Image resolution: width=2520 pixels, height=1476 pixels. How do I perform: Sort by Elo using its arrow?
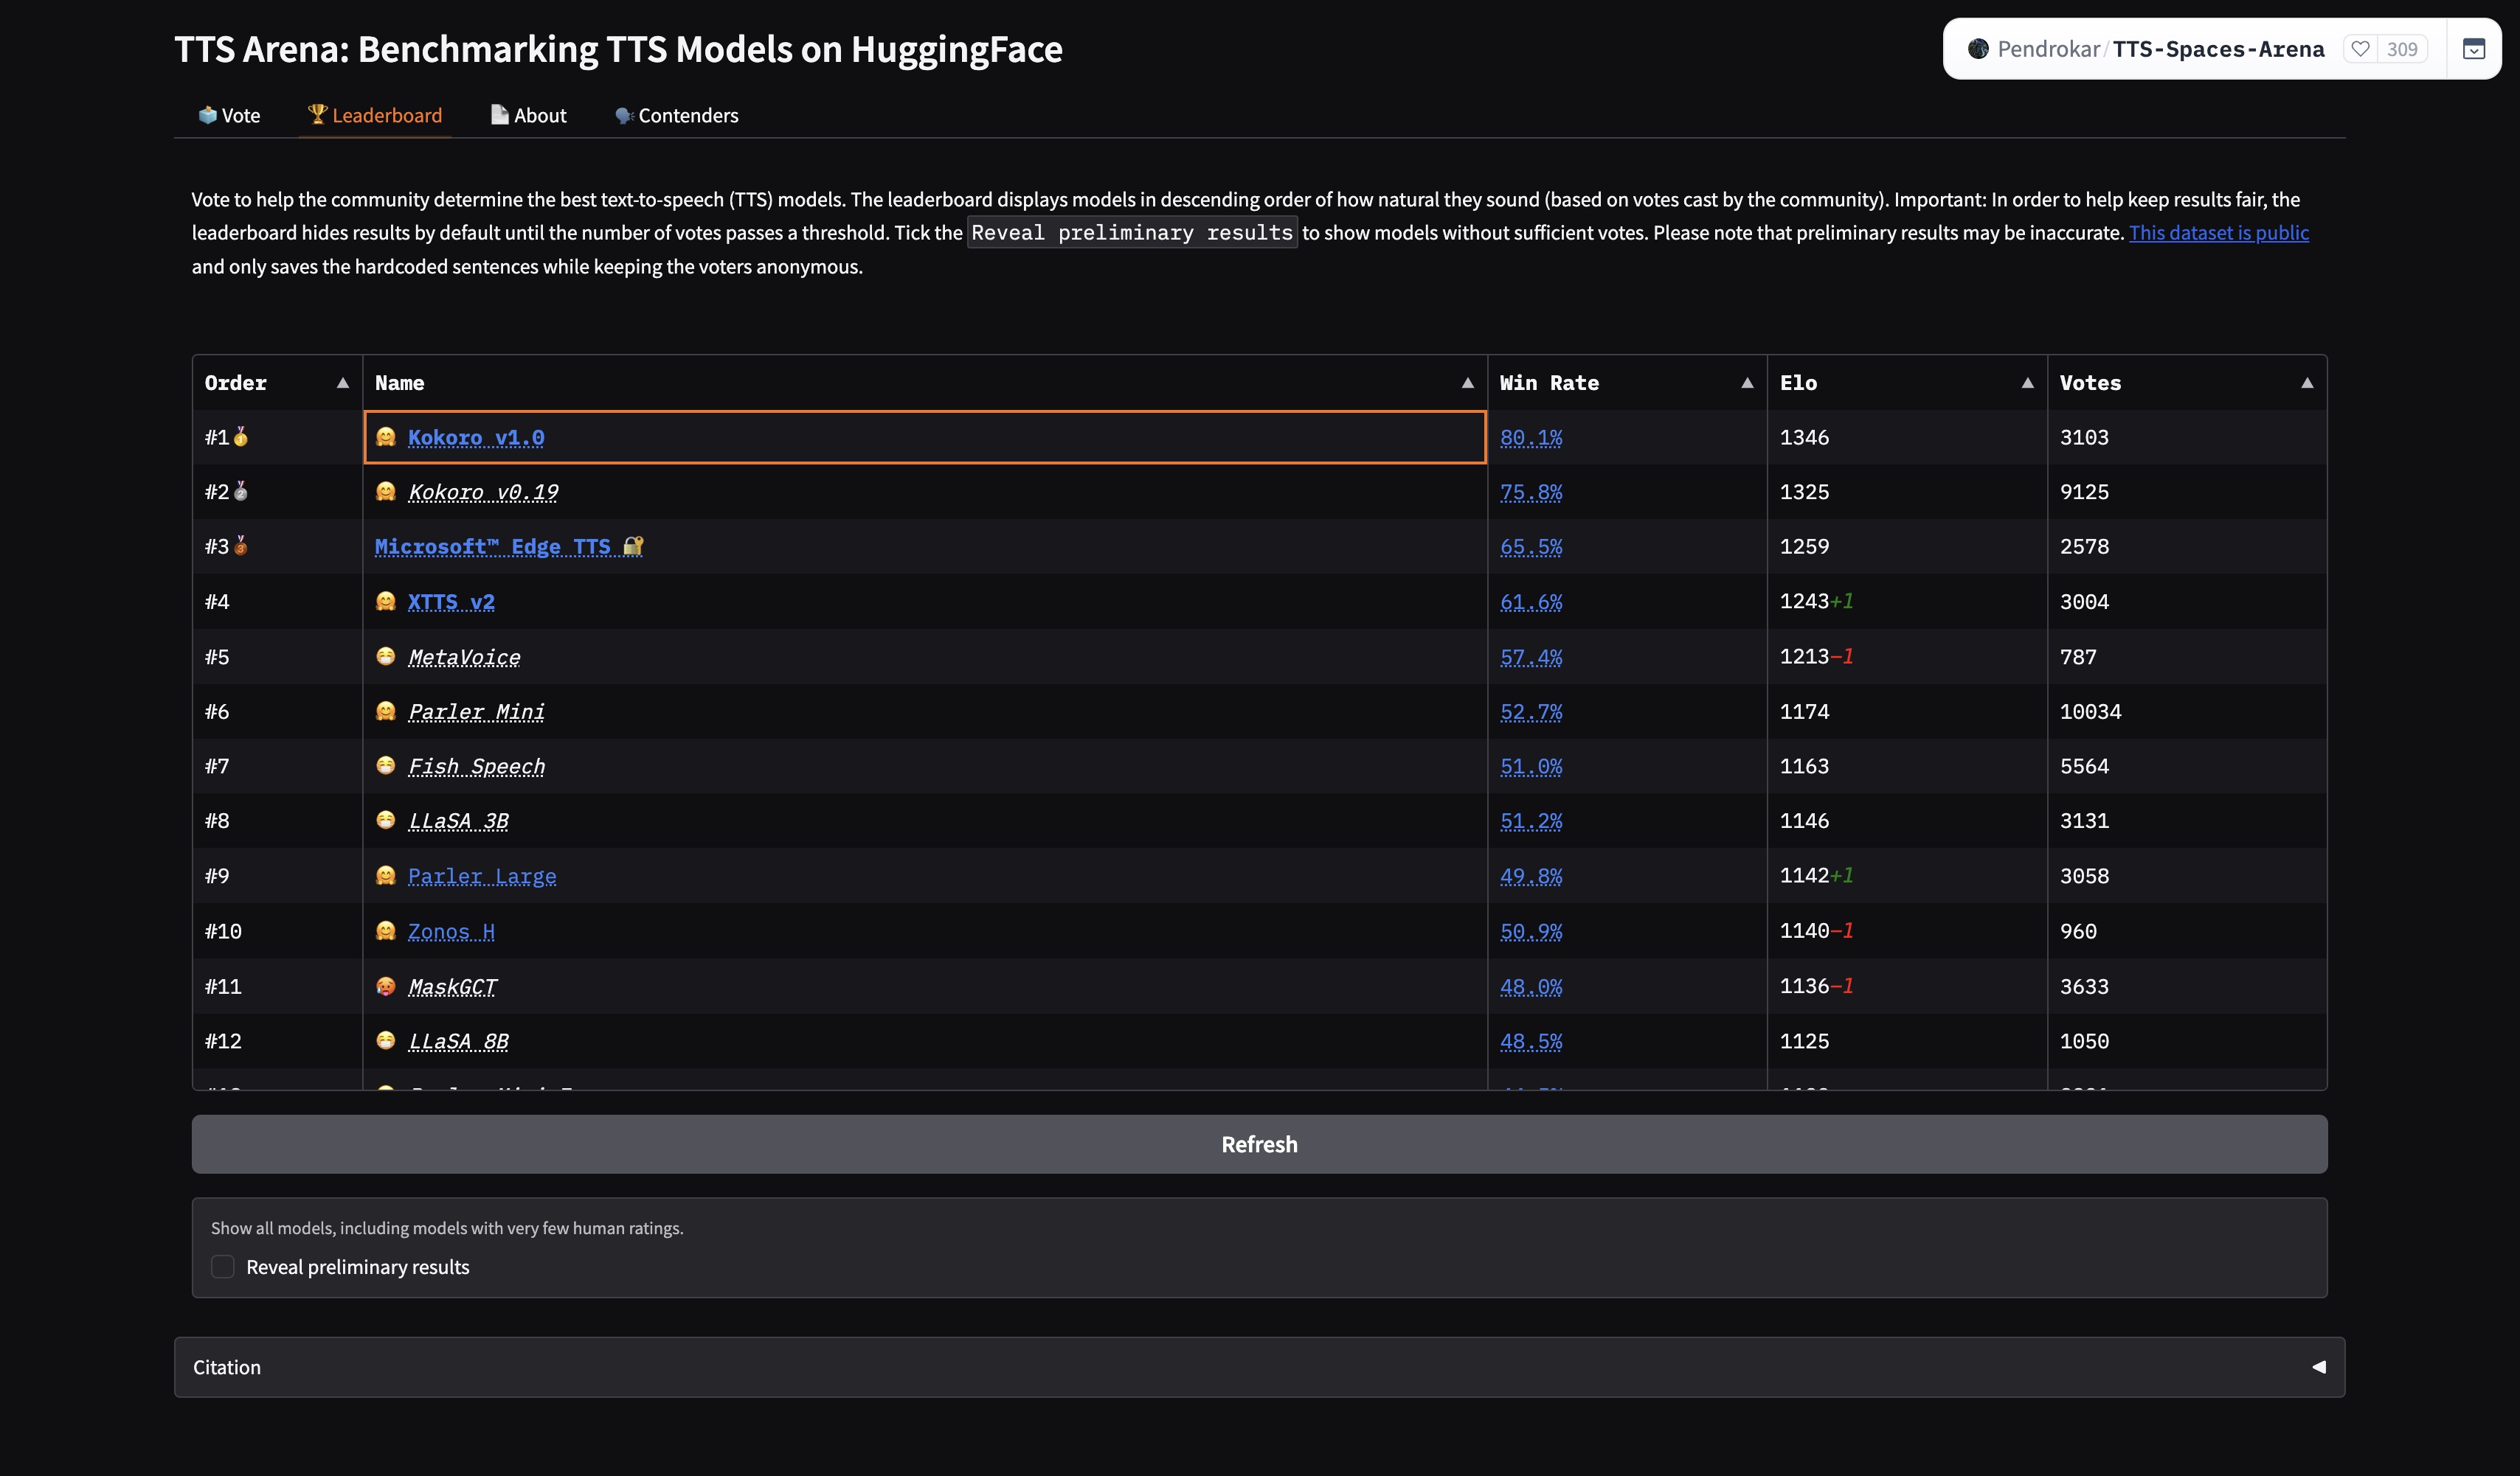point(2027,383)
